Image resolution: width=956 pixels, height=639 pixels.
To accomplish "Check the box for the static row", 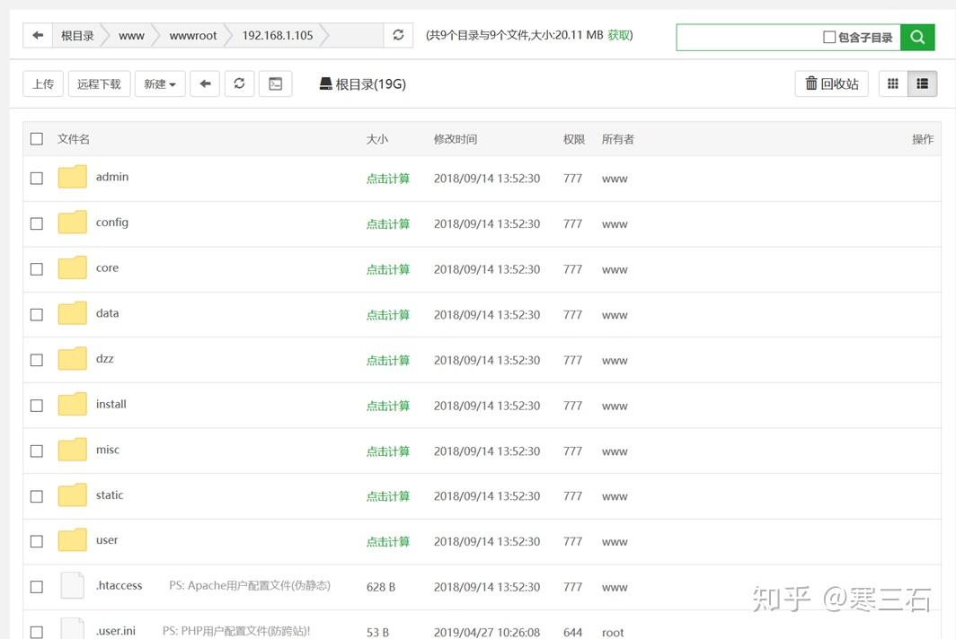I will (x=37, y=496).
